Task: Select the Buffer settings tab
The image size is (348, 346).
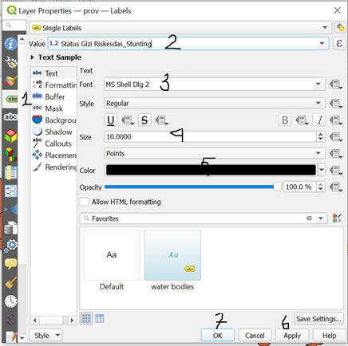Action: (53, 96)
